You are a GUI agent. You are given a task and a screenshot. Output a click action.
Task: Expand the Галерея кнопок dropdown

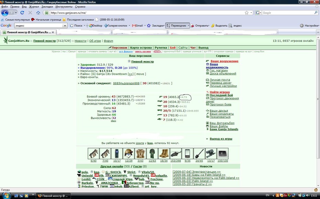[x=129, y=26]
